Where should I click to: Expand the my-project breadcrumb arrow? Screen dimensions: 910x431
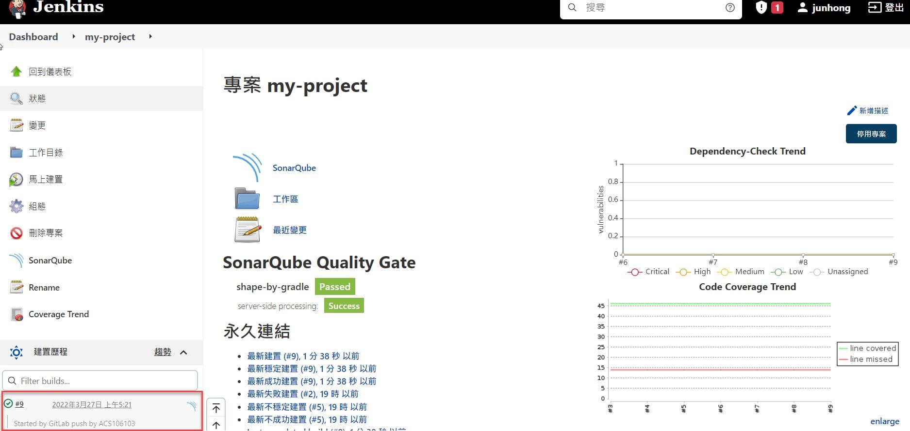tap(150, 36)
